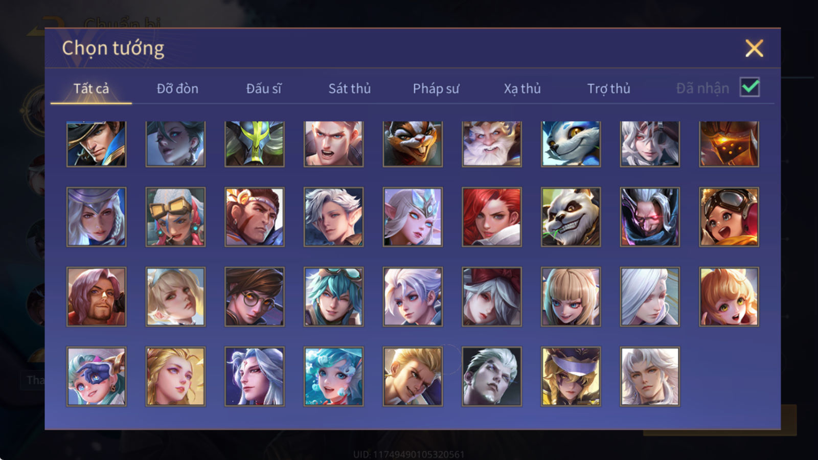Choose the white-bearded old man hero
The image size is (818, 460).
coord(492,144)
